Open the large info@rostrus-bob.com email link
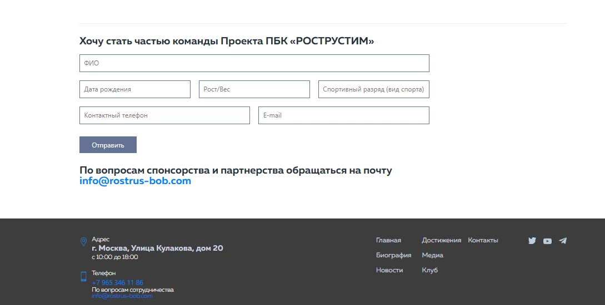Screen dimensions: 605x305 (135, 181)
